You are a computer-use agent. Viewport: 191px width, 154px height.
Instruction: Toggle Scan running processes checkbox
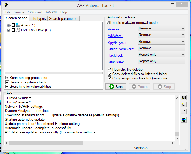[x=7, y=78]
